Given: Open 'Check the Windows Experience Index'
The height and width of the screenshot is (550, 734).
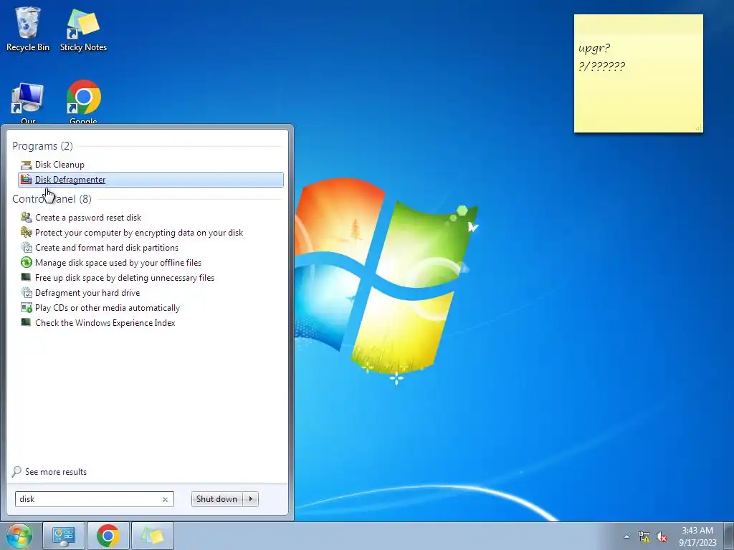Looking at the screenshot, I should click(x=105, y=323).
